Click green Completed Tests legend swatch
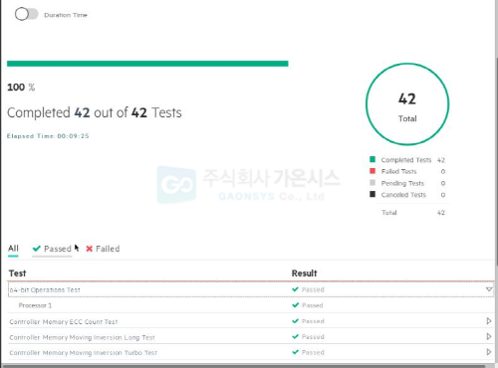The image size is (498, 368). coord(373,159)
